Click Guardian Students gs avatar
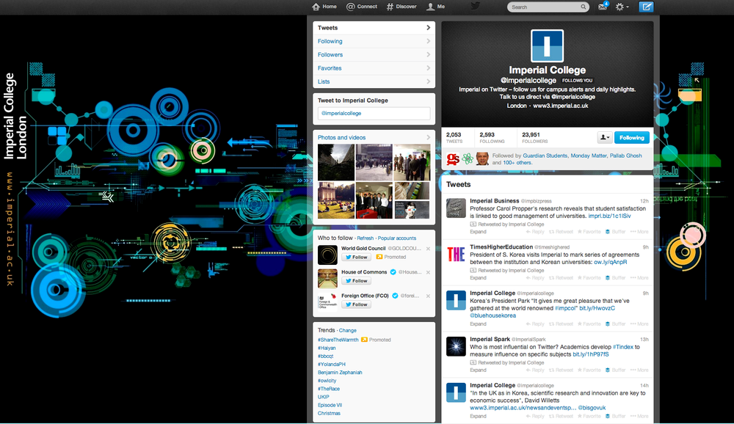734x424 pixels. click(x=453, y=158)
